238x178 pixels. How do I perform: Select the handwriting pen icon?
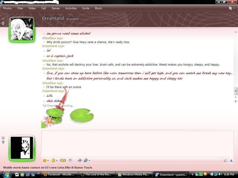[225, 160]
